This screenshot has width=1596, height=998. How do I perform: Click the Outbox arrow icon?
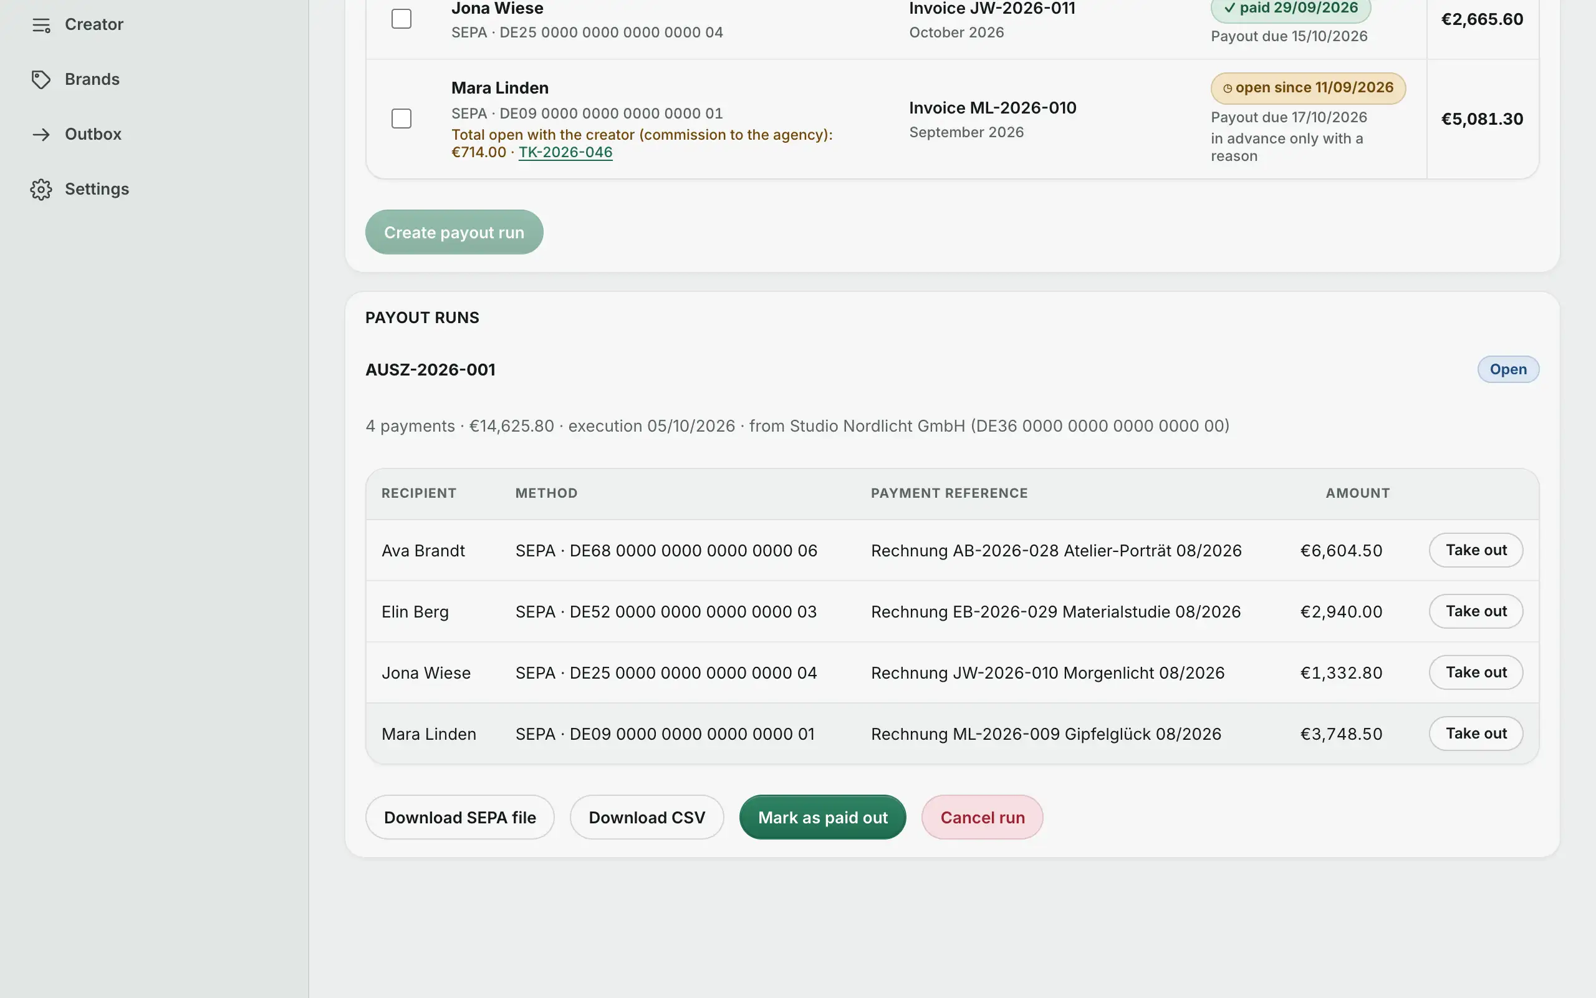pos(41,135)
